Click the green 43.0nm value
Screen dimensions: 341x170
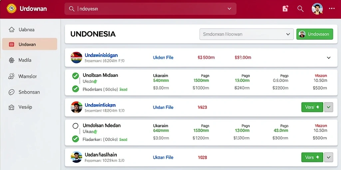(x=281, y=130)
